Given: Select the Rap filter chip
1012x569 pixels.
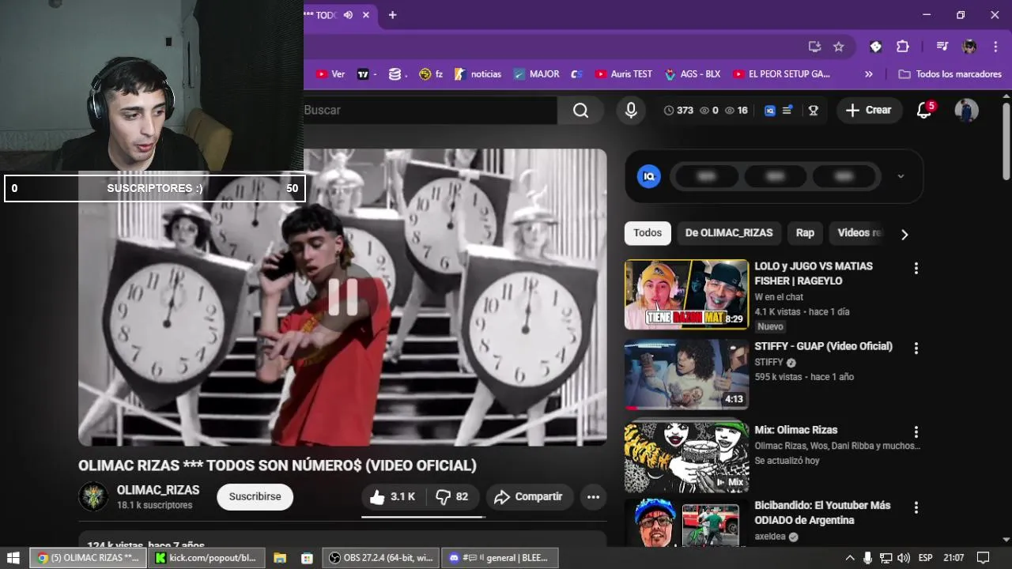Looking at the screenshot, I should [805, 233].
